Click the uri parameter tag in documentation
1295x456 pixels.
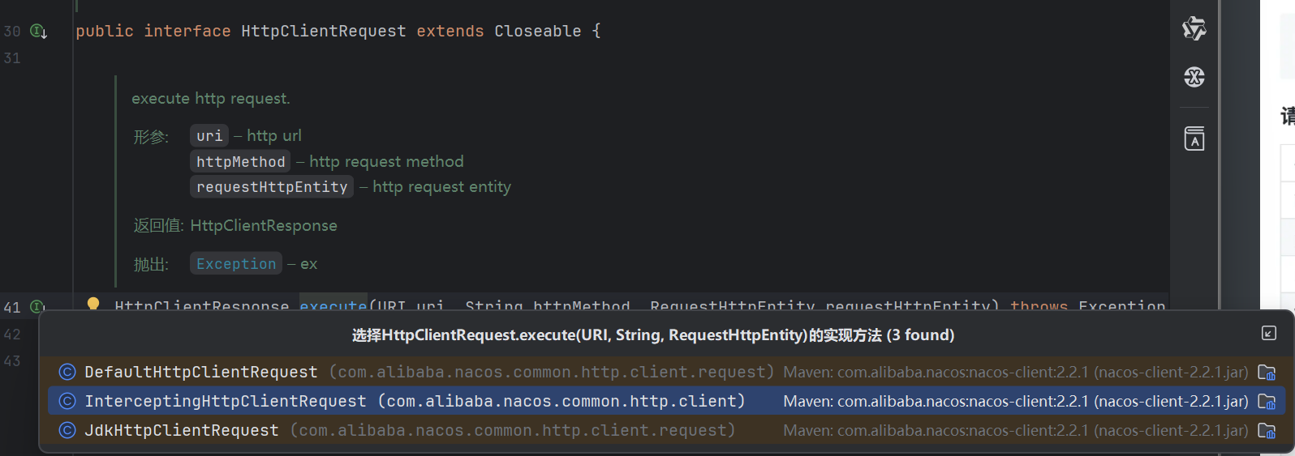pos(209,136)
